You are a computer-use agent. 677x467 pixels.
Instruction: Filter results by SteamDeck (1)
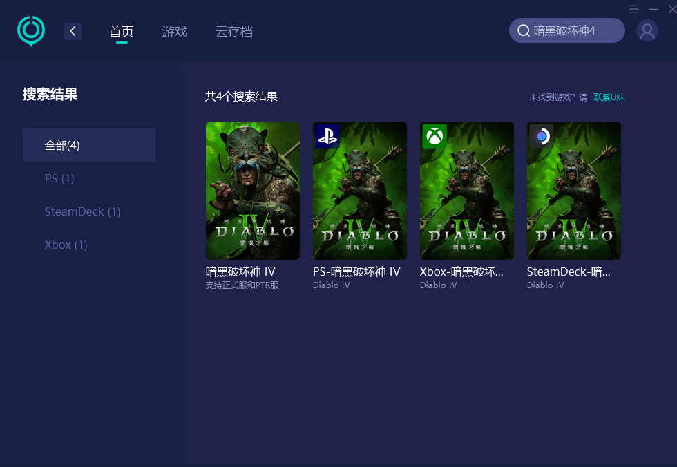pyautogui.click(x=82, y=211)
